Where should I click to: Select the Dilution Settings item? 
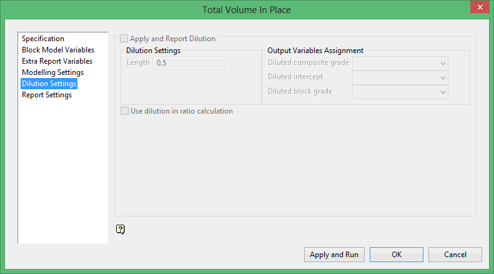click(x=49, y=84)
